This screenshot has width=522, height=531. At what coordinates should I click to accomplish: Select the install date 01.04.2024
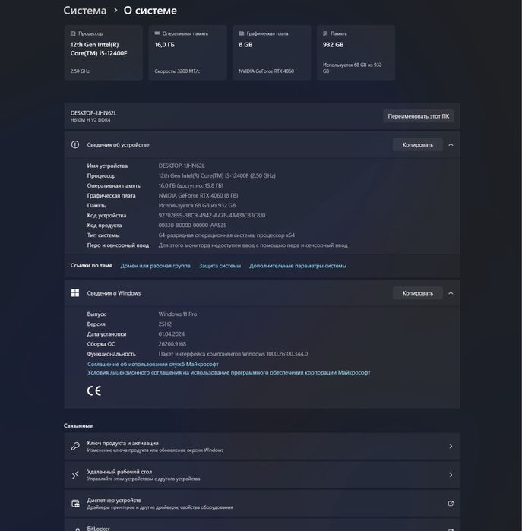[172, 334]
